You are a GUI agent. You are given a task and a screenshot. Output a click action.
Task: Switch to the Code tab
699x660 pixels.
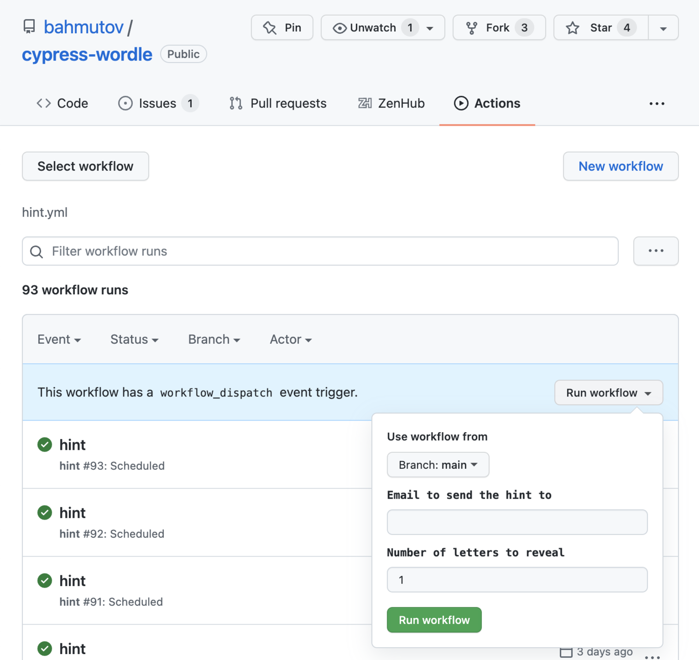click(x=63, y=103)
